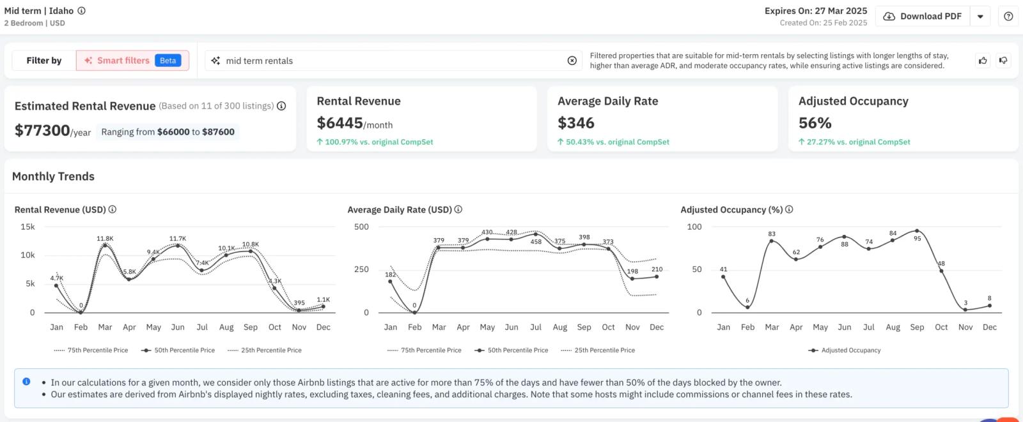
Task: Click info icon beside Adjusted Occupancy (%) chart
Action: tap(789, 209)
